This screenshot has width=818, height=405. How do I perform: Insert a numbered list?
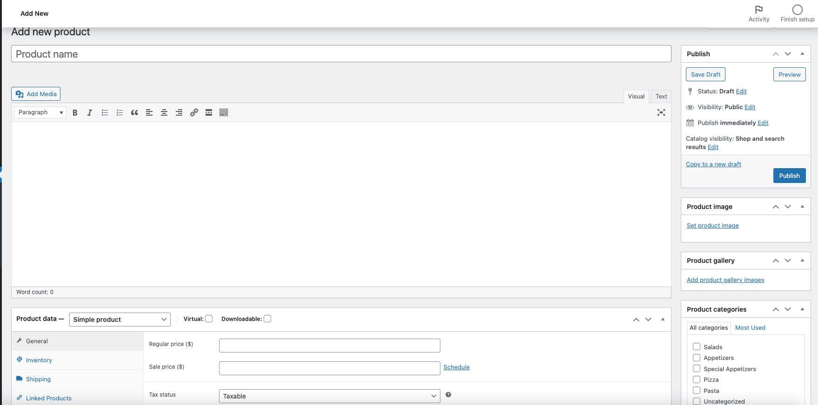point(120,112)
